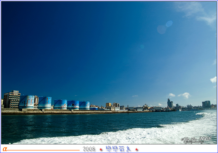Click the red star after the Chinese title

coord(136,149)
